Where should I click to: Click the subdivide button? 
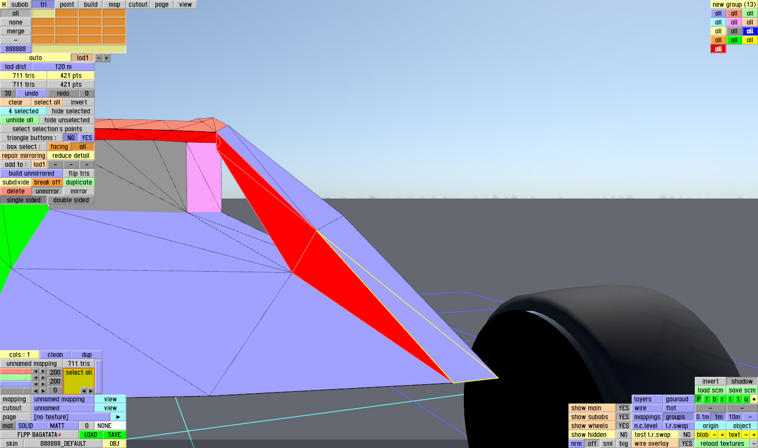click(16, 182)
